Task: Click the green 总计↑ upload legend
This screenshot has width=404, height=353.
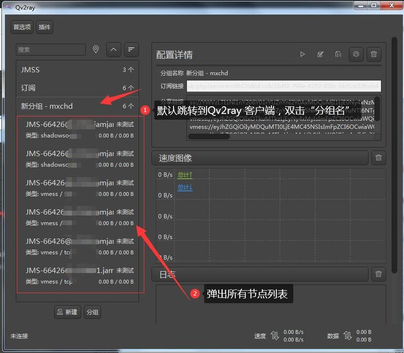Action: coord(185,175)
